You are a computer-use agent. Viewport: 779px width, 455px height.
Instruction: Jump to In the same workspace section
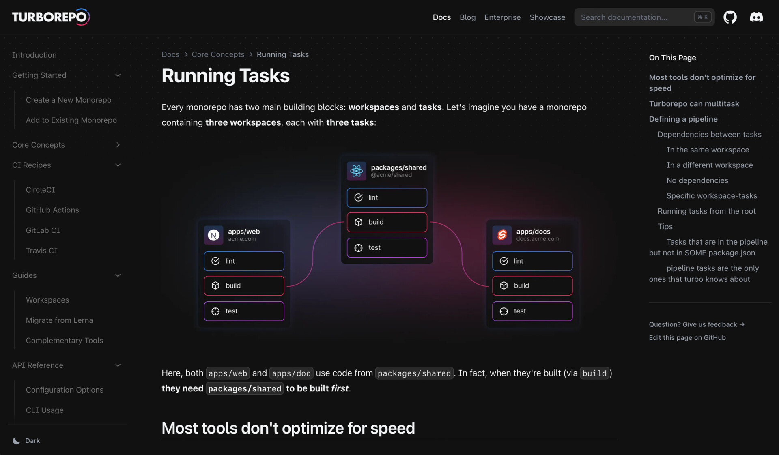click(x=708, y=150)
